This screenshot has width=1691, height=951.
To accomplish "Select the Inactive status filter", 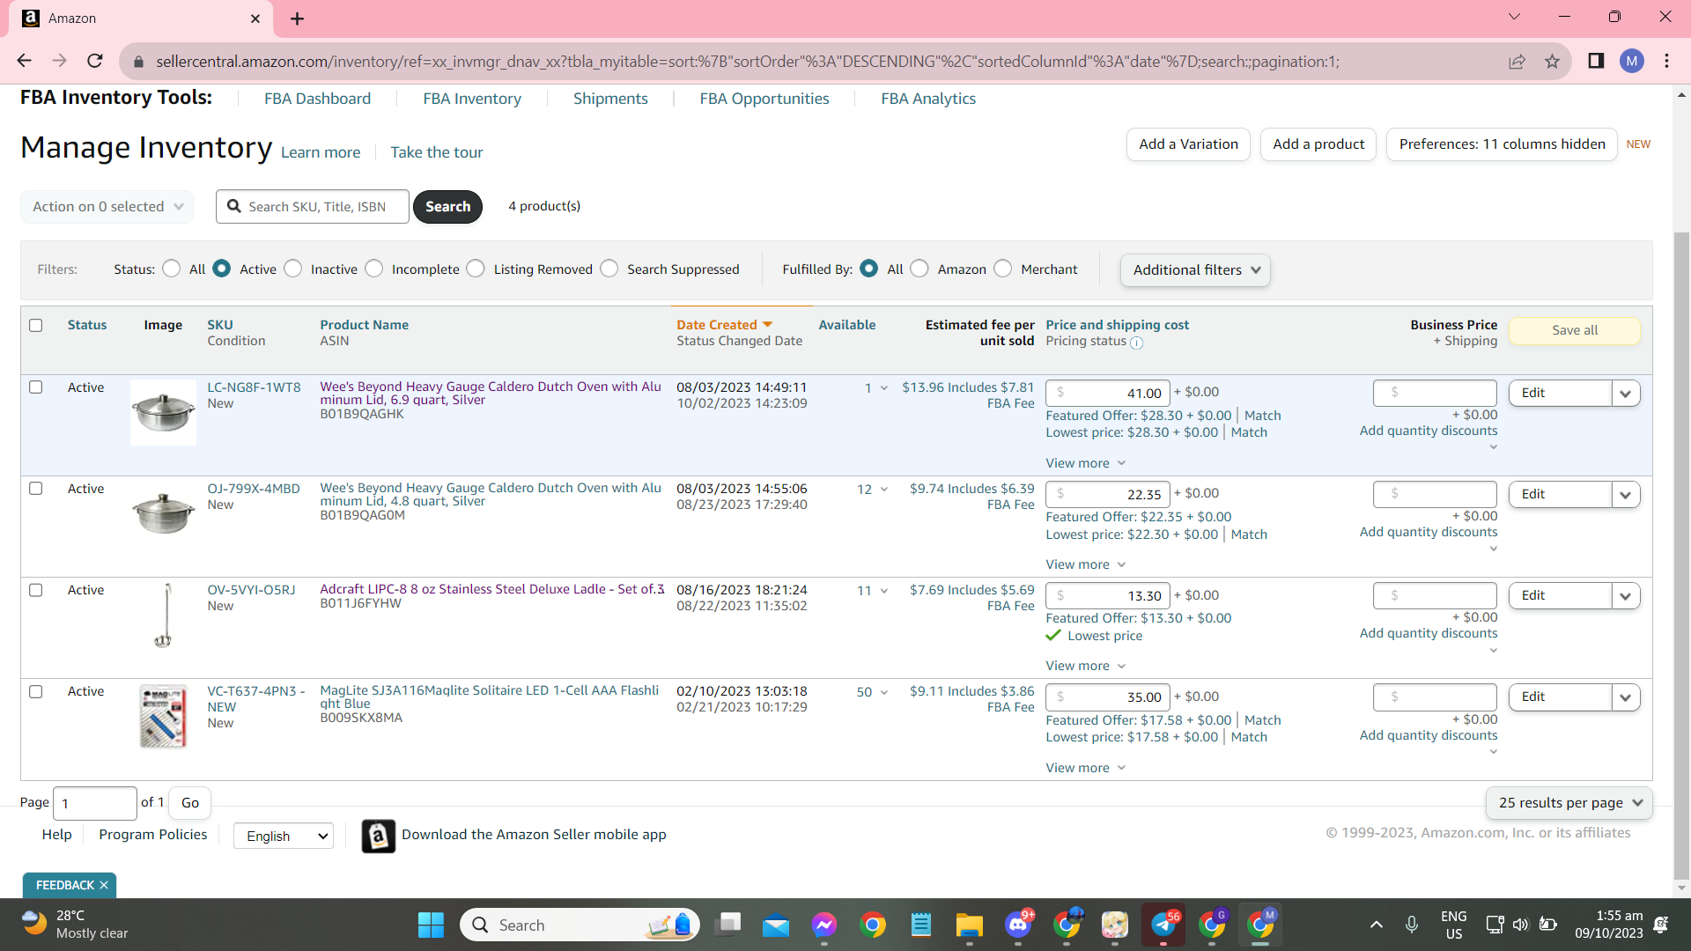I will coord(293,269).
